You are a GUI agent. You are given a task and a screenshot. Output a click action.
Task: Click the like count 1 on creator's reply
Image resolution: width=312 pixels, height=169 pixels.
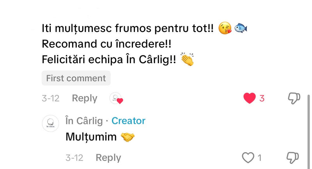[259, 158]
